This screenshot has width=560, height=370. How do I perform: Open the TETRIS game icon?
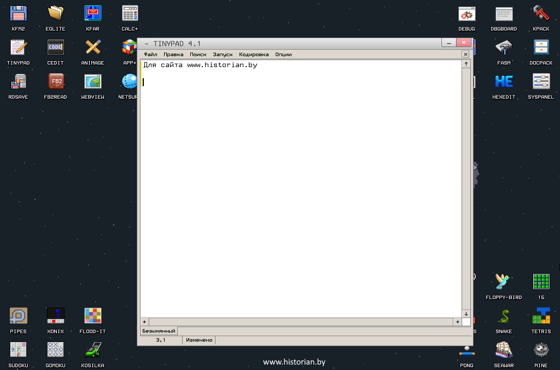tap(541, 316)
